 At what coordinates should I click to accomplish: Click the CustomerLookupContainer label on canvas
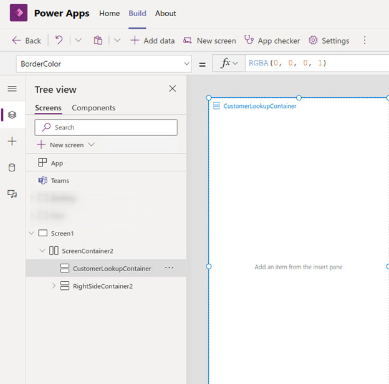click(x=260, y=106)
